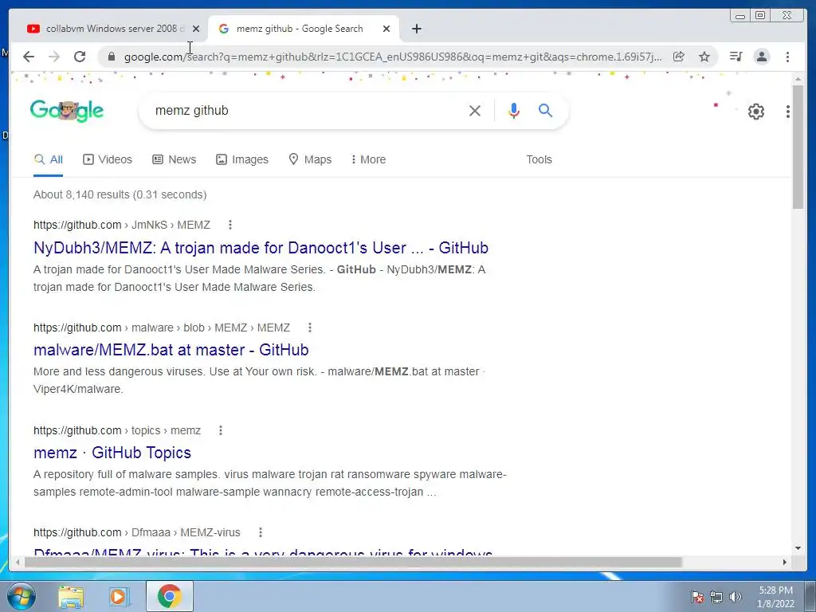The height and width of the screenshot is (612, 816).
Task: Start voice search with microphone icon
Action: click(x=514, y=110)
